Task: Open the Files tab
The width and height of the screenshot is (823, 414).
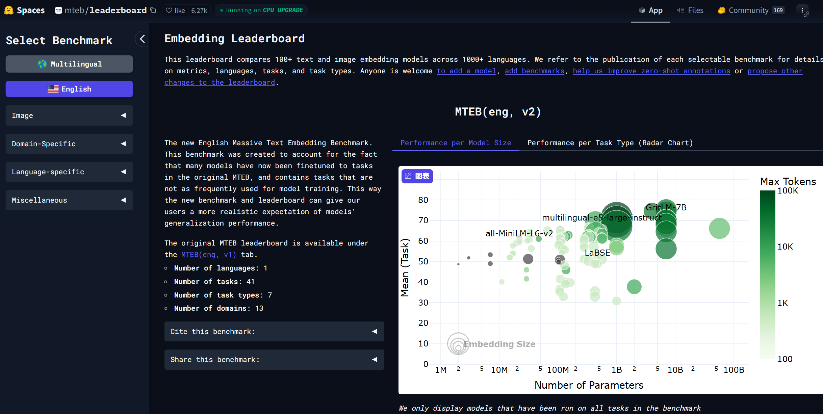Action: [690, 10]
